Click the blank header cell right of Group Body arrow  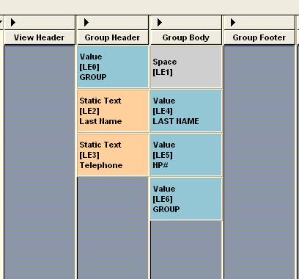[x=192, y=23]
